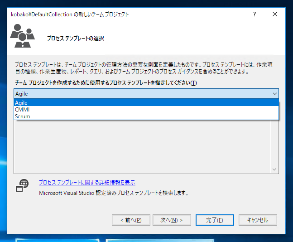
Task: Cancel the wizard with キャンセル button
Action: (x=258, y=220)
